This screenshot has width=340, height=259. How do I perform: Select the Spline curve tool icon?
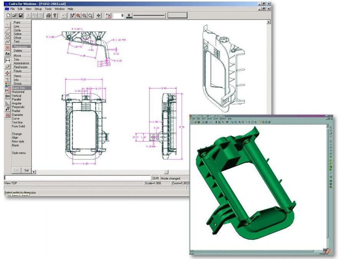pyautogui.click(x=7, y=41)
